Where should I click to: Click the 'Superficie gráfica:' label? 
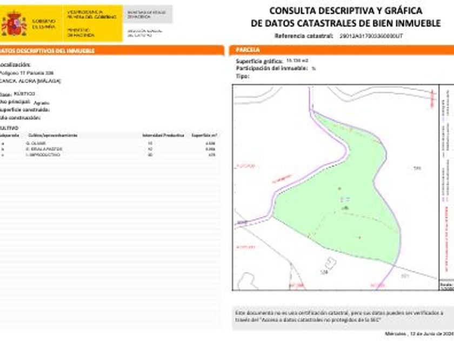(259, 61)
